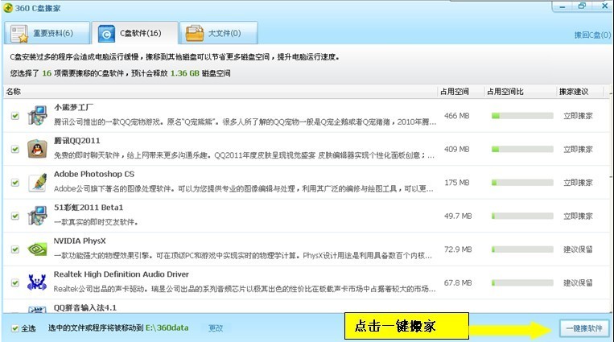
Task: Click the 小熊梦工厂 program icon
Action: tap(37, 116)
